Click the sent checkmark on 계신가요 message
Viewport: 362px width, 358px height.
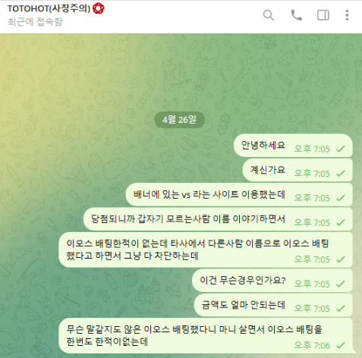click(341, 174)
